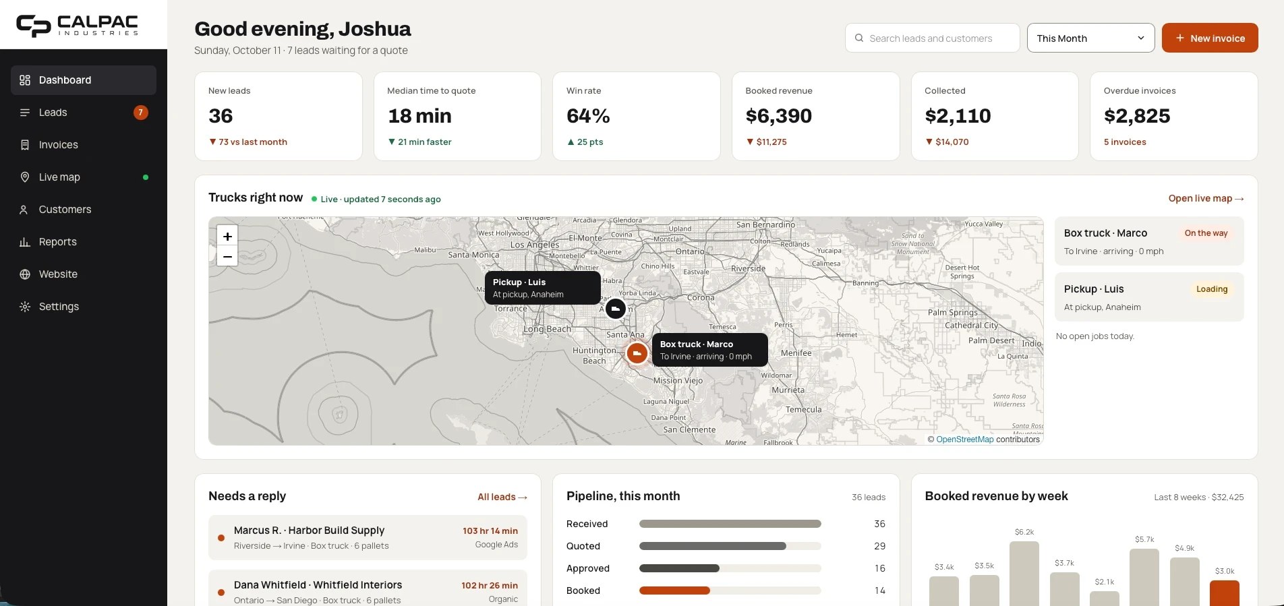This screenshot has height=606, width=1284.
Task: Click the Median time to quote card
Action: click(457, 116)
